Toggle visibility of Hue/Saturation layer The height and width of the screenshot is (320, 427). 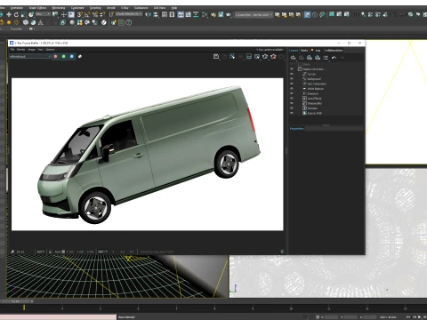(292, 84)
